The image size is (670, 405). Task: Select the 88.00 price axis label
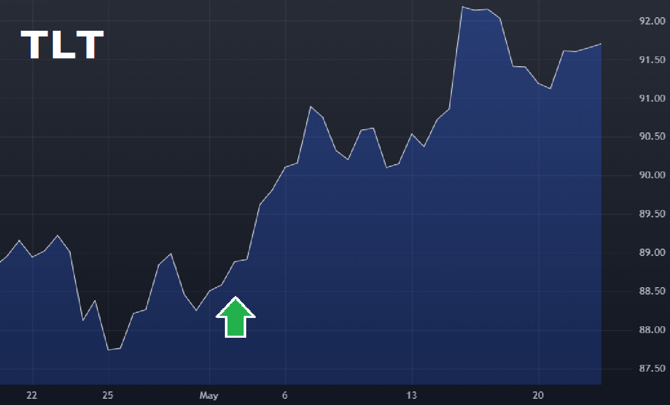click(652, 330)
